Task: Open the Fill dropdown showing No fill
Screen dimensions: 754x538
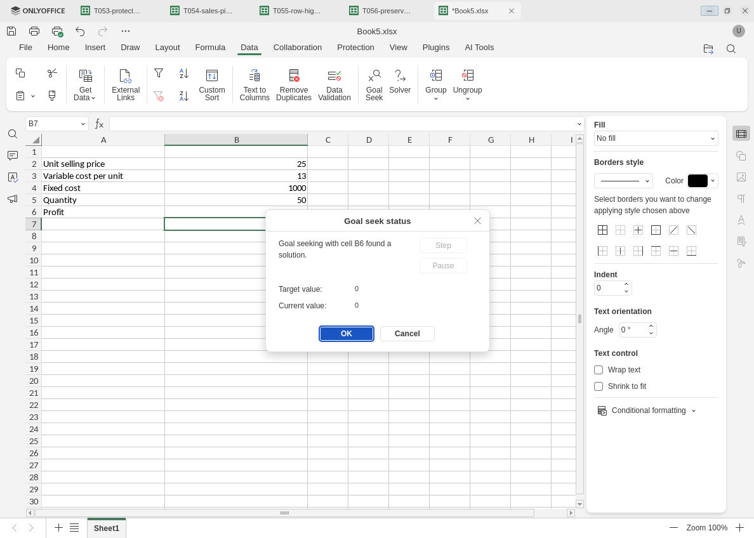Action: [x=656, y=138]
